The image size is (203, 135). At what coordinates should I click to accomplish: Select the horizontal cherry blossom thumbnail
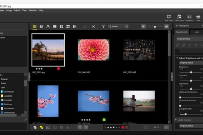[93, 101]
